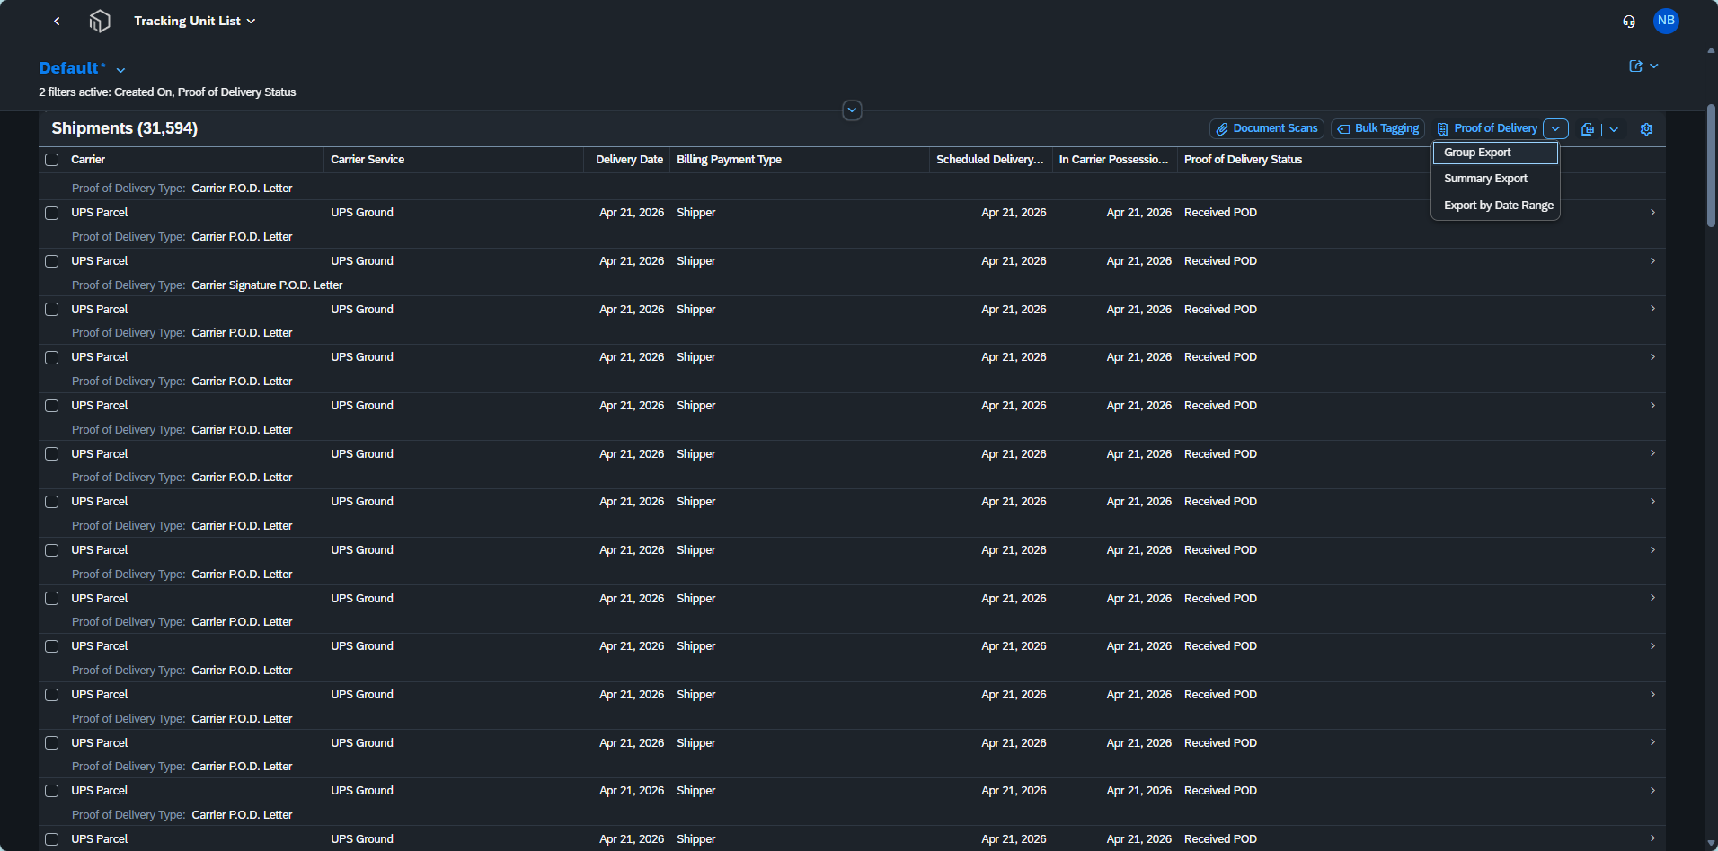Select Group Export menu item
Screen dimensions: 1718x851
[x=1495, y=153]
